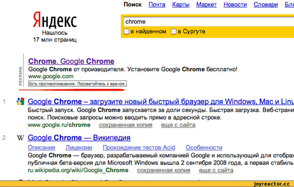Image resolution: width=294 pixels, height=187 pixels.
Task: Enable the 'в найденном' checkbox
Action: click(x=126, y=31)
